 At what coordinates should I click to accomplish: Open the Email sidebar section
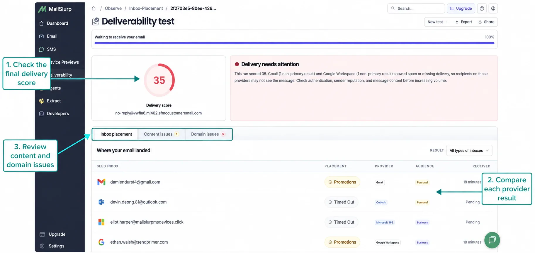(x=52, y=36)
